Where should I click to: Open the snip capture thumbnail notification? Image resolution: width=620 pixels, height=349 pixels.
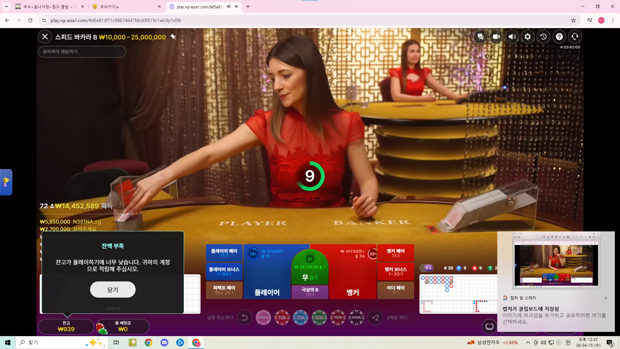coord(556,260)
